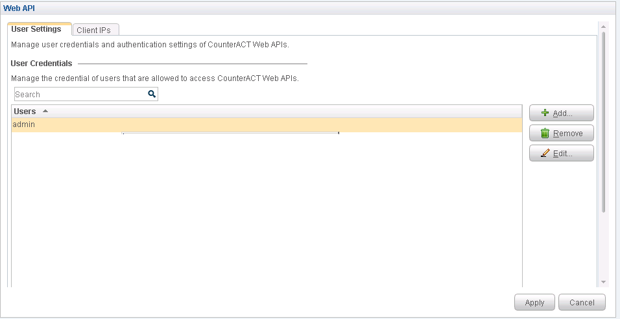The width and height of the screenshot is (620, 319).
Task: Click the scrollbar up arrow
Action: pos(603,27)
